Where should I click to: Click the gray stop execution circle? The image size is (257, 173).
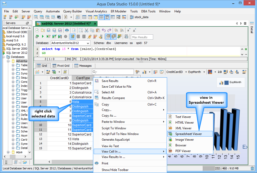click(66, 36)
